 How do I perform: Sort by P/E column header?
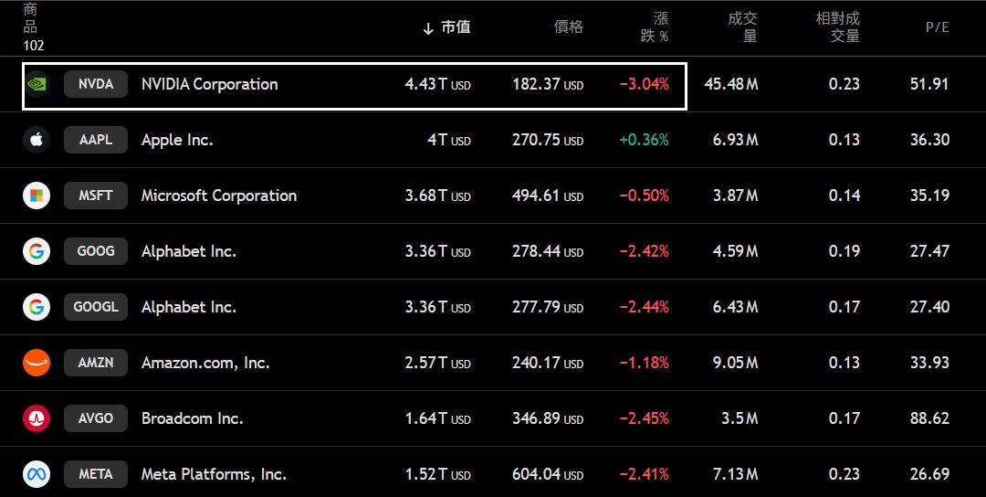point(937,27)
